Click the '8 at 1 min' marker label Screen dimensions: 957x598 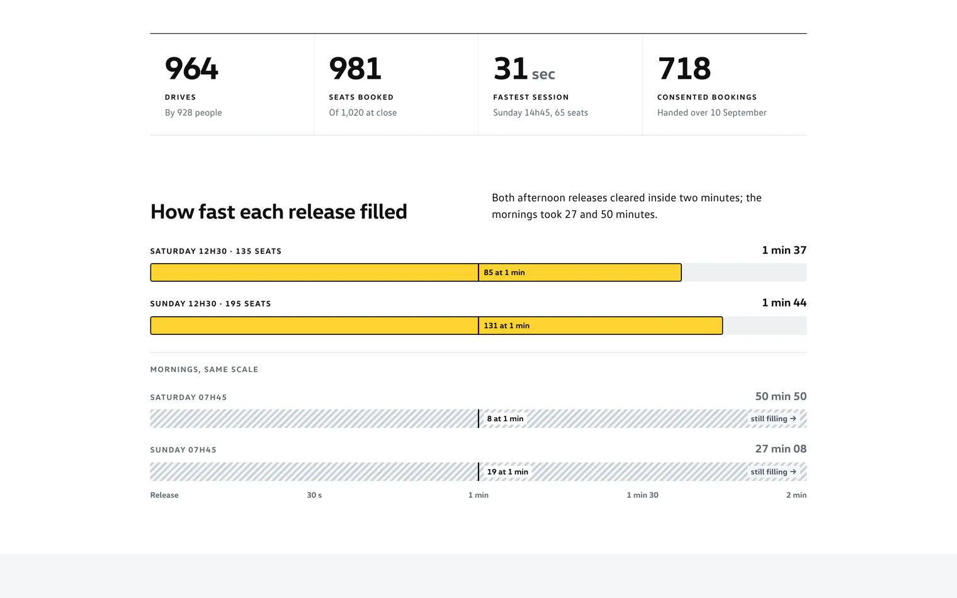[x=505, y=419]
